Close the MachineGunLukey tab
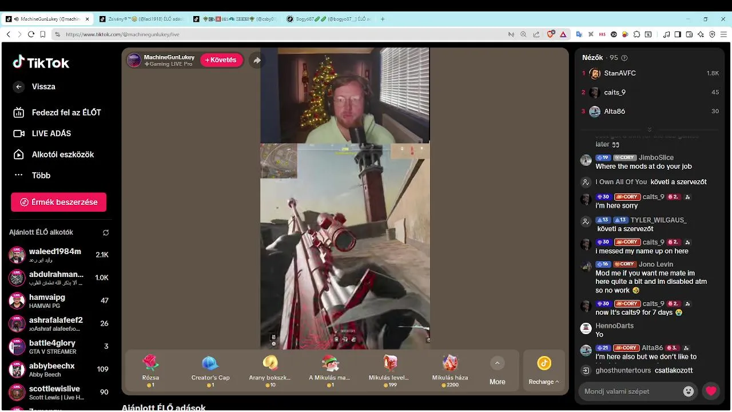732x412 pixels. click(87, 19)
